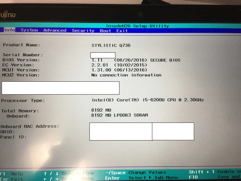The image size is (241, 181).
Task: Select EC version 2.2.01 value
Action: point(119,65)
